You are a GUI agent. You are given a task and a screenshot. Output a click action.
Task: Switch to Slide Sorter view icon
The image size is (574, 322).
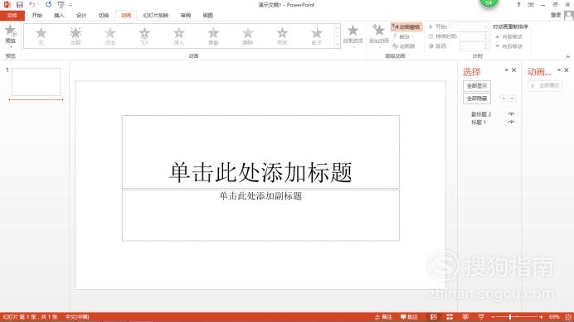pyautogui.click(x=450, y=317)
